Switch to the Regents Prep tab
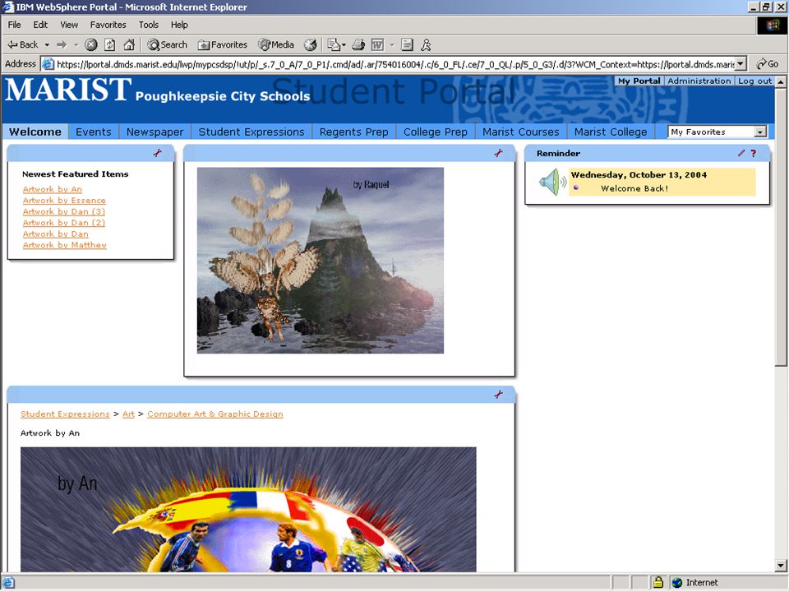This screenshot has width=789, height=592. (x=353, y=132)
